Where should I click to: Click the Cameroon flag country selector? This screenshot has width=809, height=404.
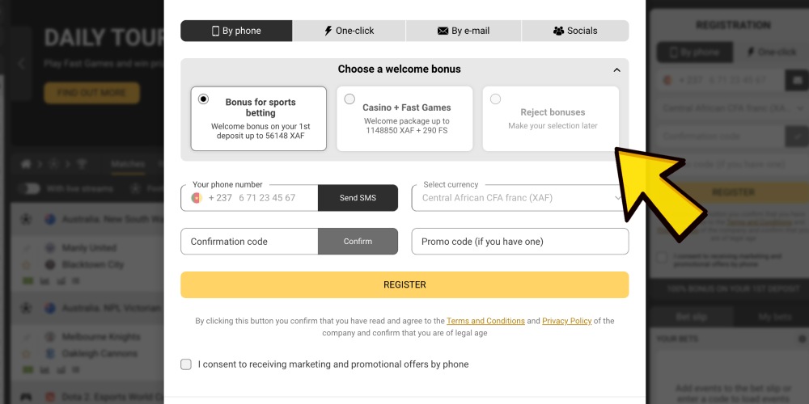196,198
